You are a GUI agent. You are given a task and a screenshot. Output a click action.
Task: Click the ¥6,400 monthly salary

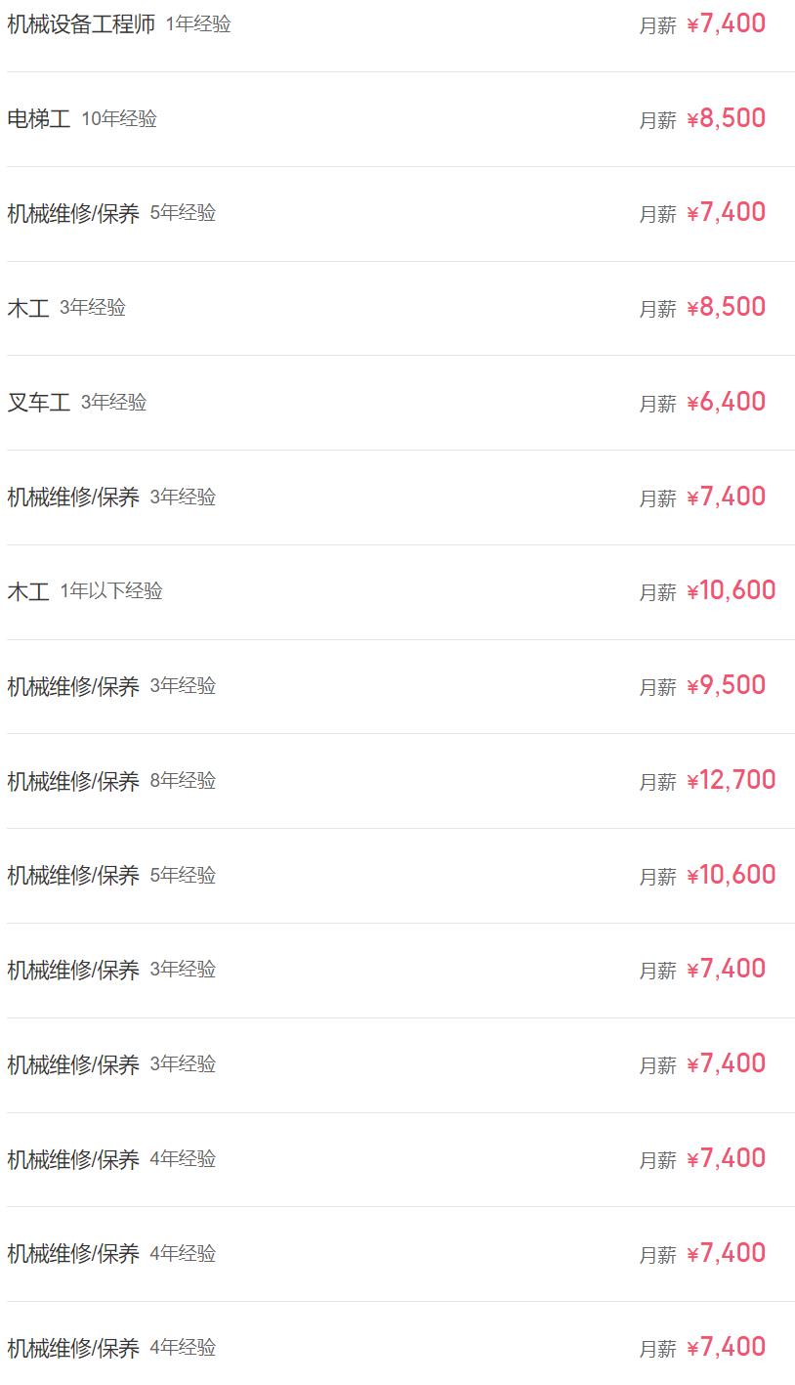tap(726, 402)
